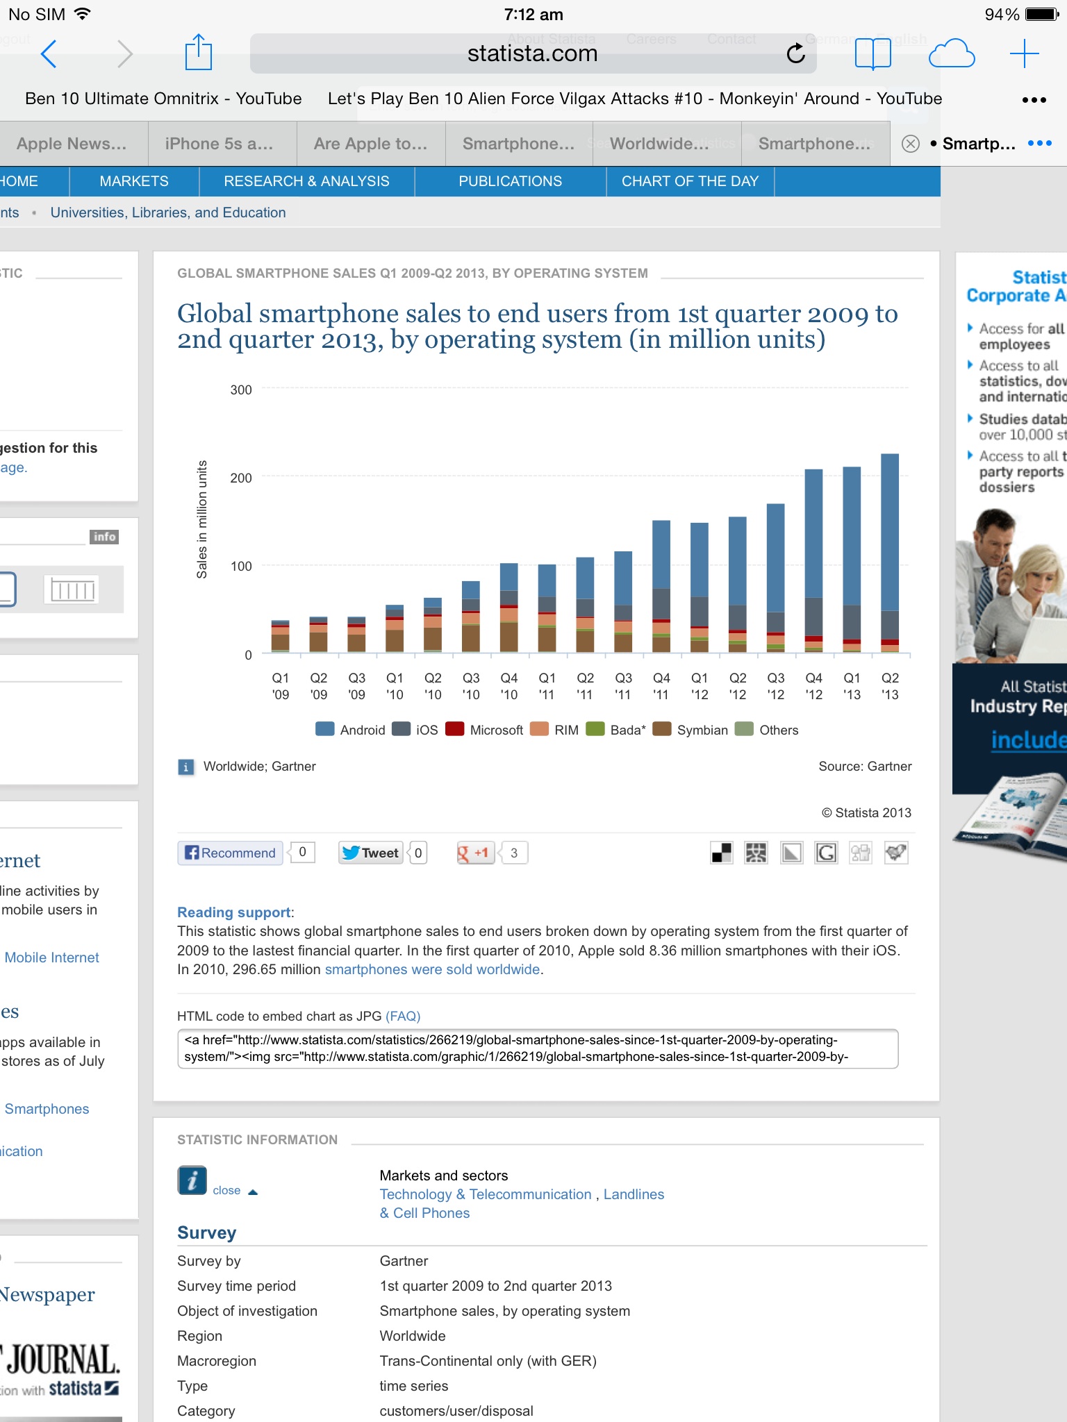Click the third social share icon

791,853
